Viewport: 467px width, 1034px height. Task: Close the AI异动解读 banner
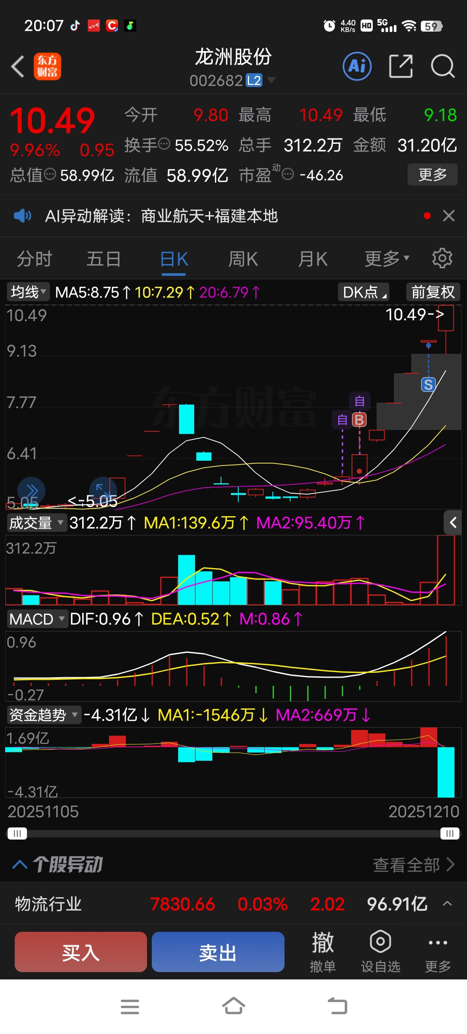(x=449, y=216)
